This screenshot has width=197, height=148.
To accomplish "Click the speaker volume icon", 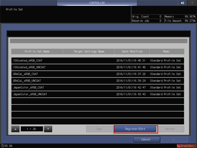I will point(183,3).
